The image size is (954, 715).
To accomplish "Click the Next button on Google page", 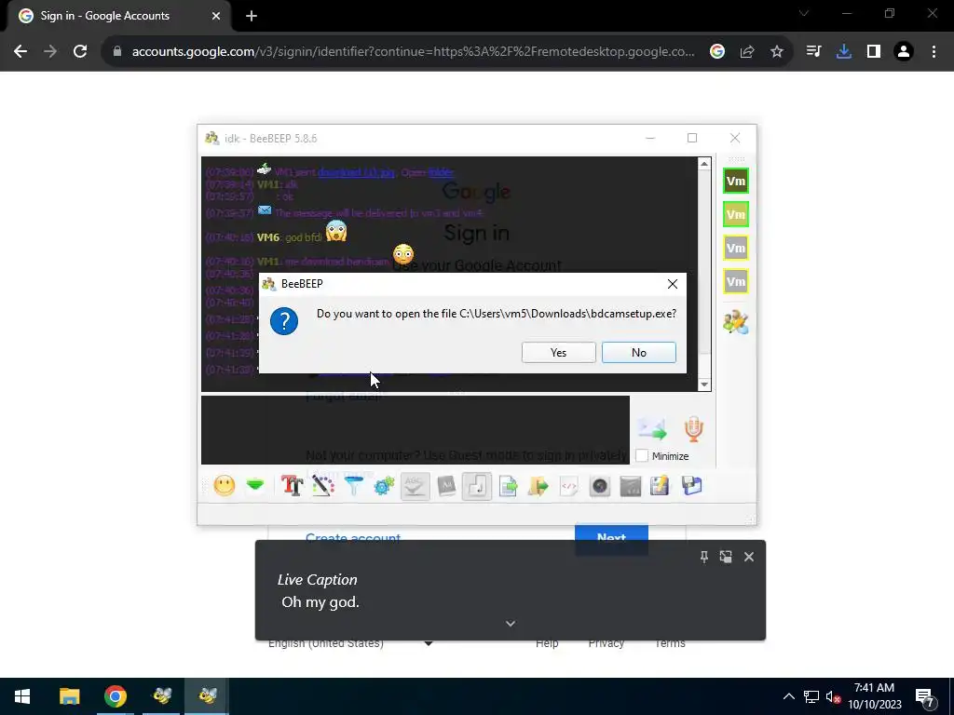I will coord(611,538).
